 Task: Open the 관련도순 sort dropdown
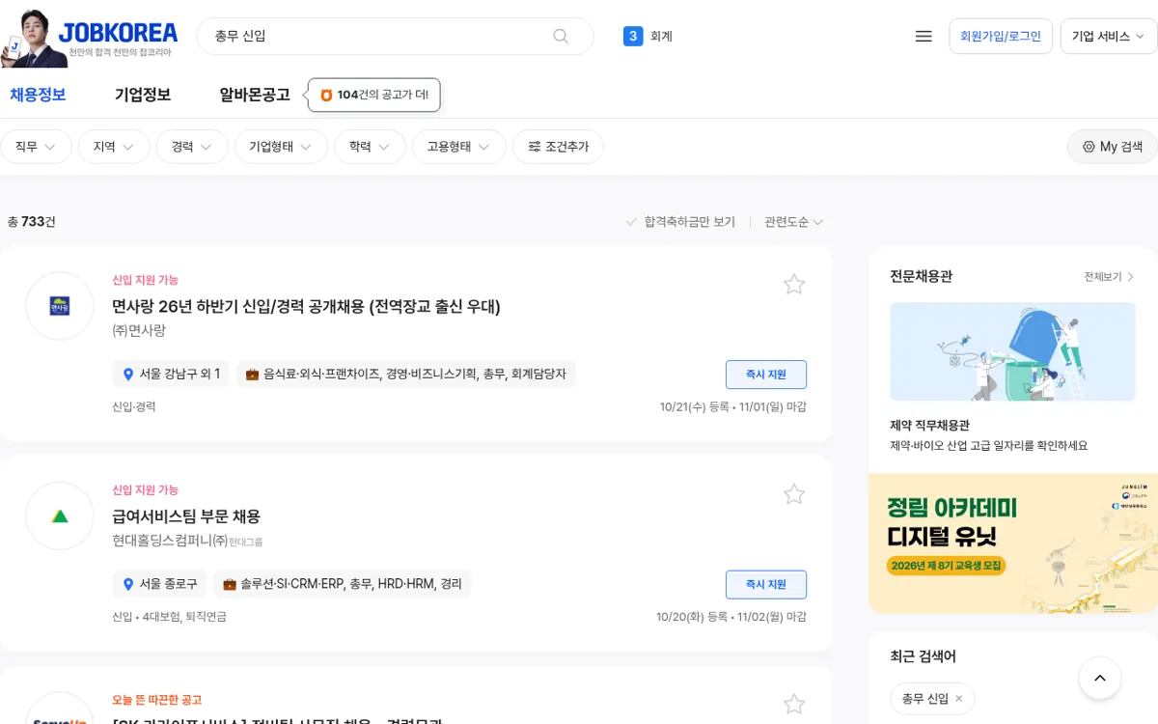[793, 222]
